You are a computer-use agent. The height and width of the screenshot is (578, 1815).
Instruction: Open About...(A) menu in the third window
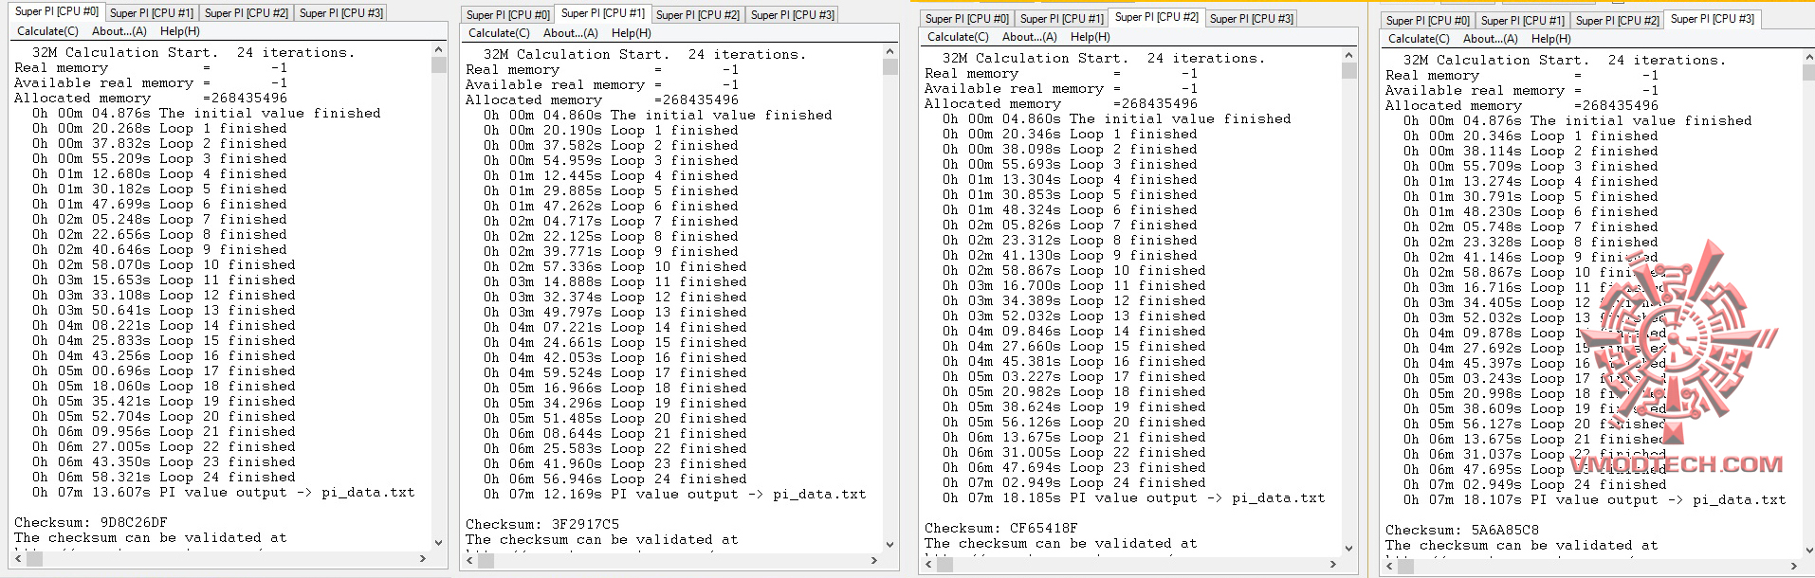1030,37
